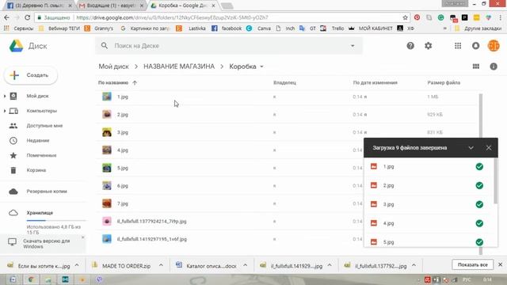Open the Коробка folder dropdown menu
Image resolution: width=507 pixels, height=285 pixels.
[261, 66]
